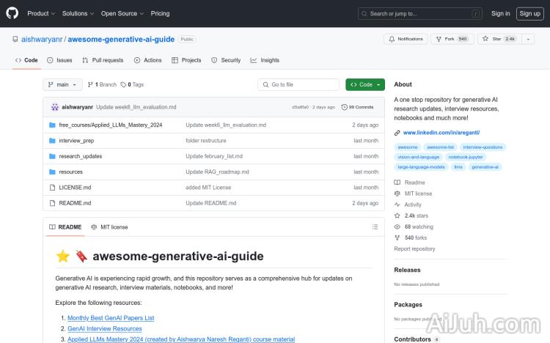Open the Pull requests tab
This screenshot has height=343, width=550.
click(103, 60)
